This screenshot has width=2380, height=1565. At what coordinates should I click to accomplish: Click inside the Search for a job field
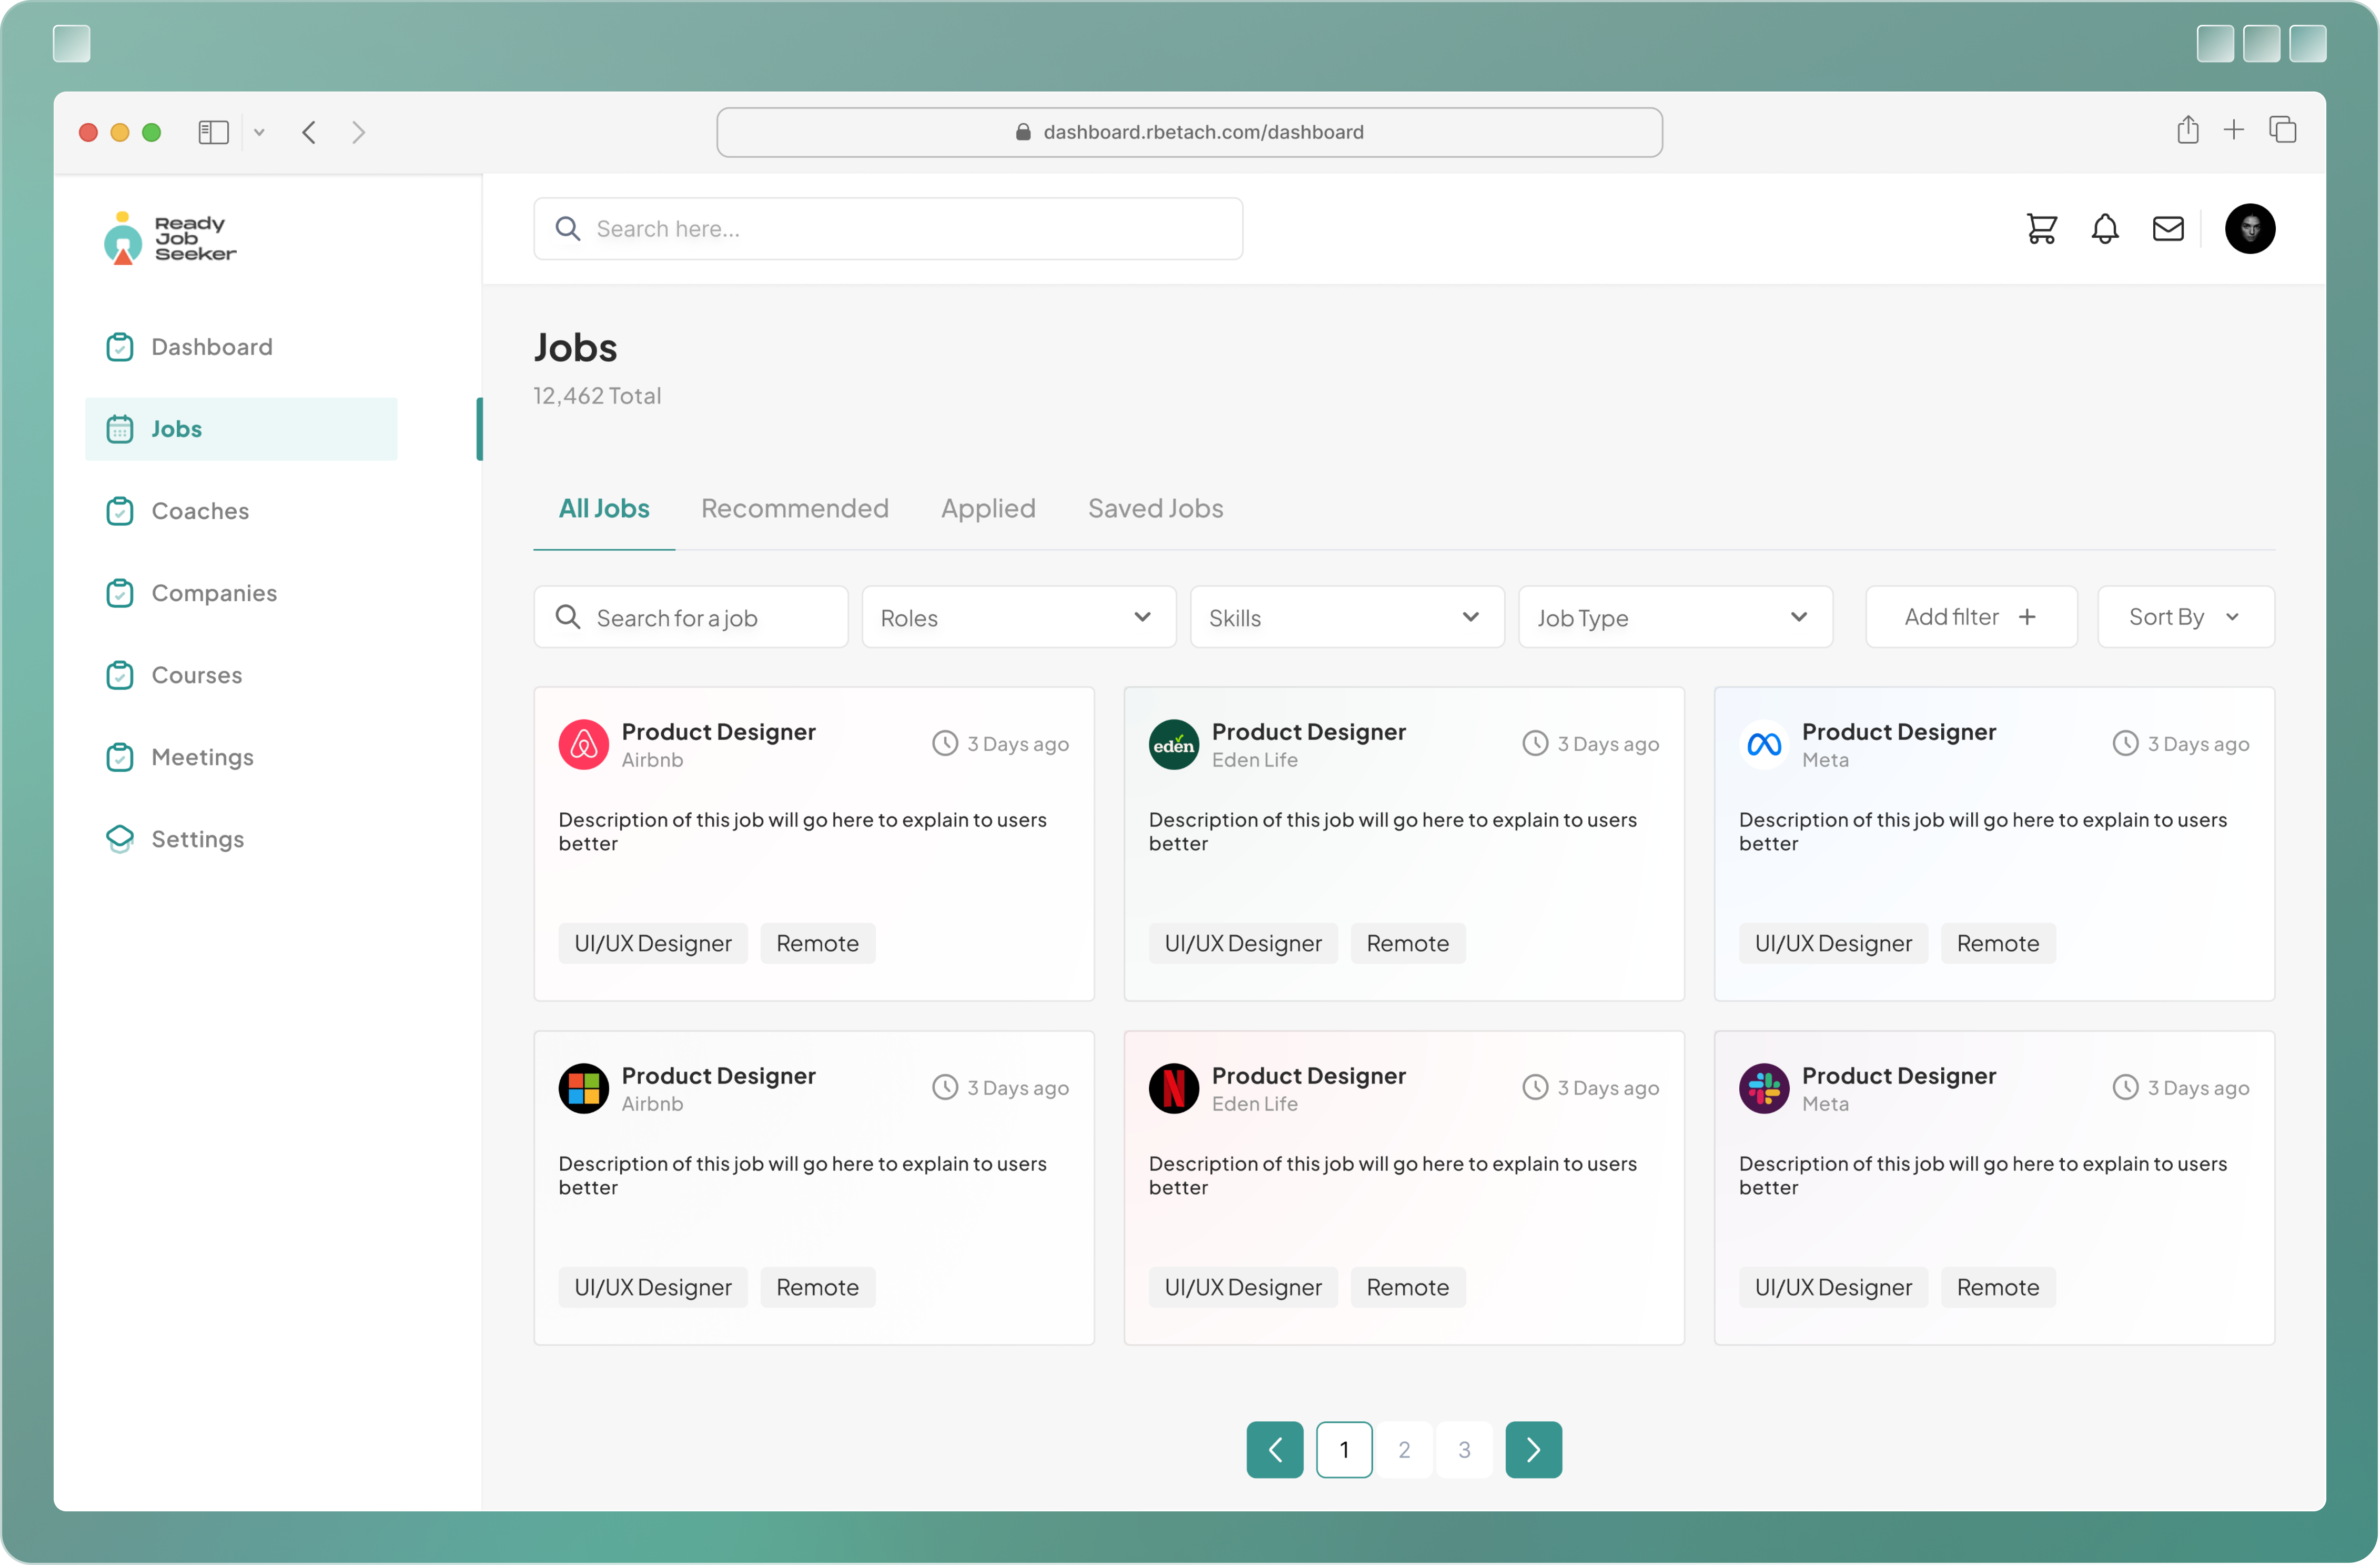pyautogui.click(x=690, y=617)
